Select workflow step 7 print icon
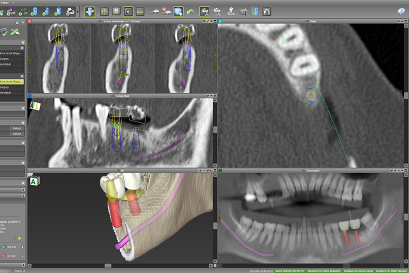Viewport: 409px width, 273px height. point(70,12)
